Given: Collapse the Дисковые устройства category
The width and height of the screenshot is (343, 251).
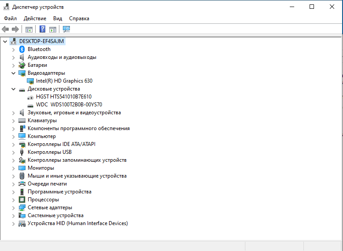Looking at the screenshot, I should tap(13, 89).
